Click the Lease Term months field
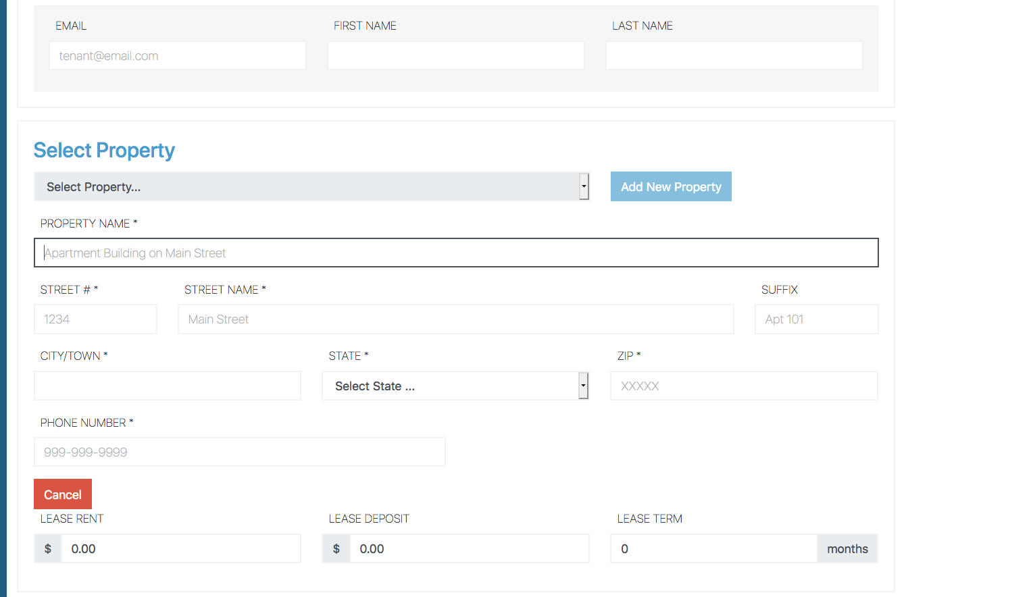Viewport: 1033px width, 597px height. (714, 548)
